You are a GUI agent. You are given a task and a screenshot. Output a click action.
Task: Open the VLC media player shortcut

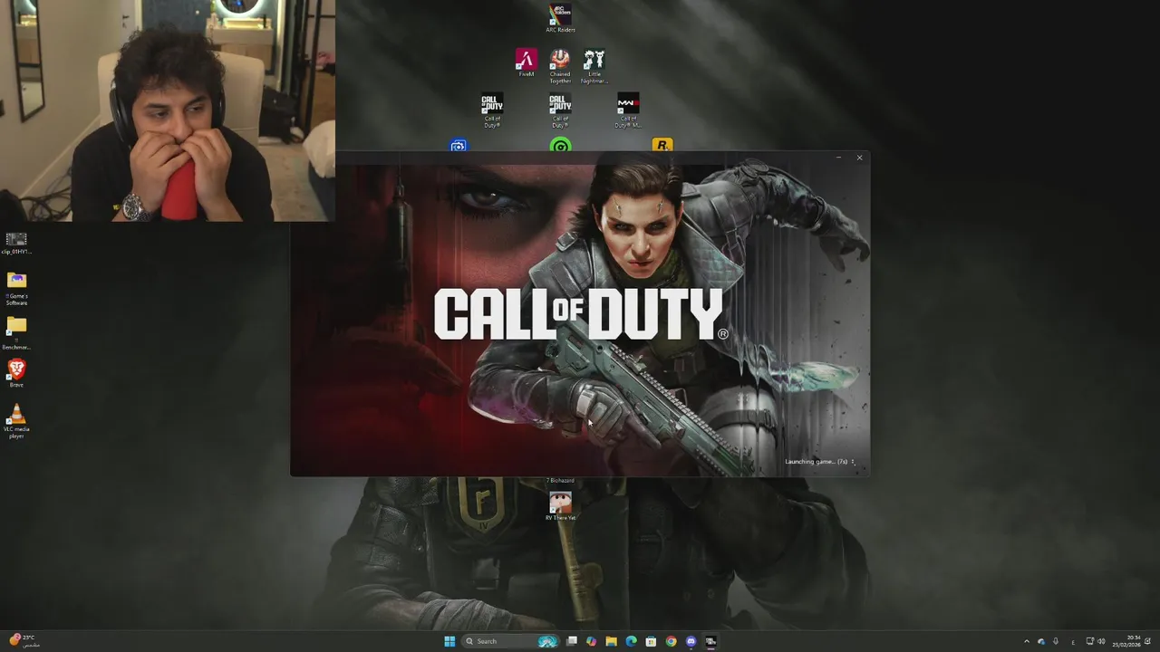16,422
